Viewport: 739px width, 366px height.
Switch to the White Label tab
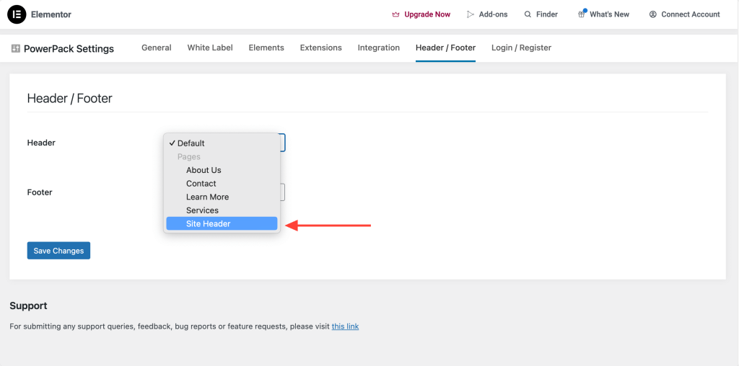(210, 48)
